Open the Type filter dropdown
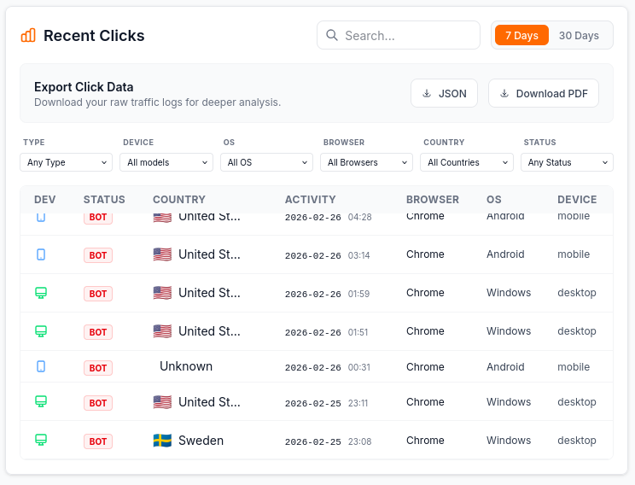The width and height of the screenshot is (635, 485). click(67, 162)
